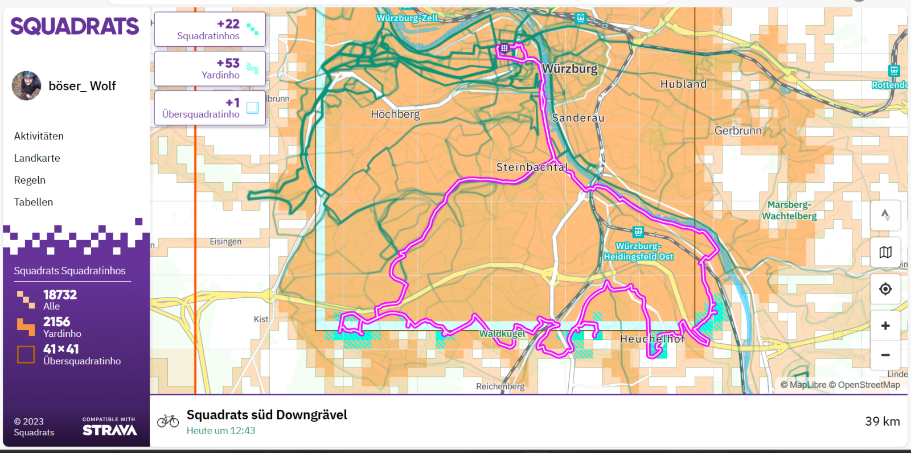
Task: Click the Höchberg map label
Action: [395, 114]
